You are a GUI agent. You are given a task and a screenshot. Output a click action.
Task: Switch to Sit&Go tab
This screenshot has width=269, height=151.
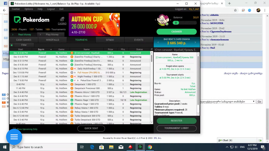tap(110, 40)
